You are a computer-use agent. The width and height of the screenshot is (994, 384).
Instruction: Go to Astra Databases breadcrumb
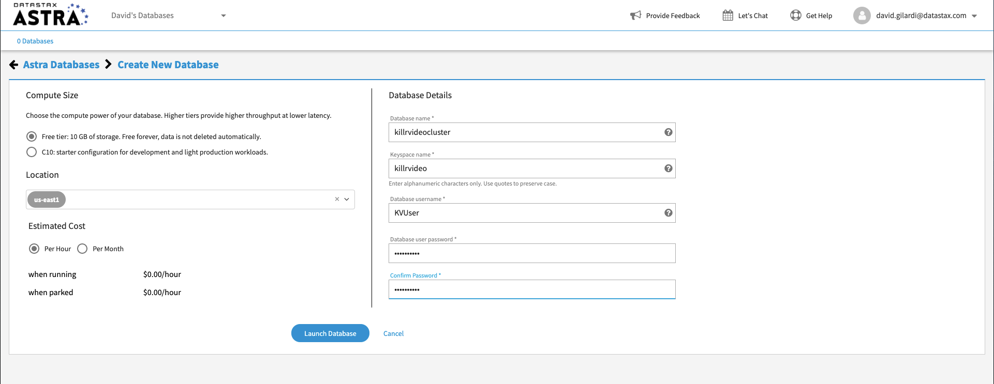tap(61, 65)
